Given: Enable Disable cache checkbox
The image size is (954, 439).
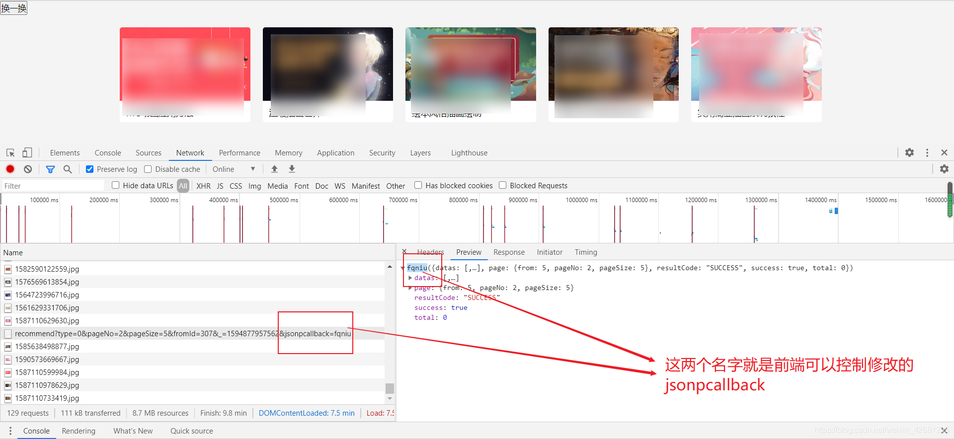Looking at the screenshot, I should pyautogui.click(x=148, y=169).
